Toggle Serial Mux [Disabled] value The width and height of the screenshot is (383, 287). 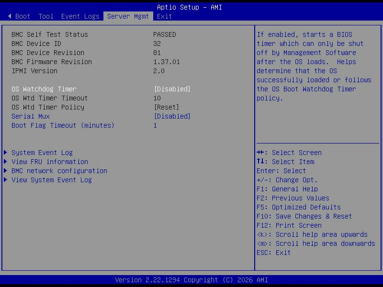coord(172,116)
